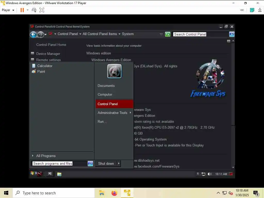Open host Windows Start button
Image resolution: width=264 pixels, height=198 pixels.
click(x=6, y=193)
